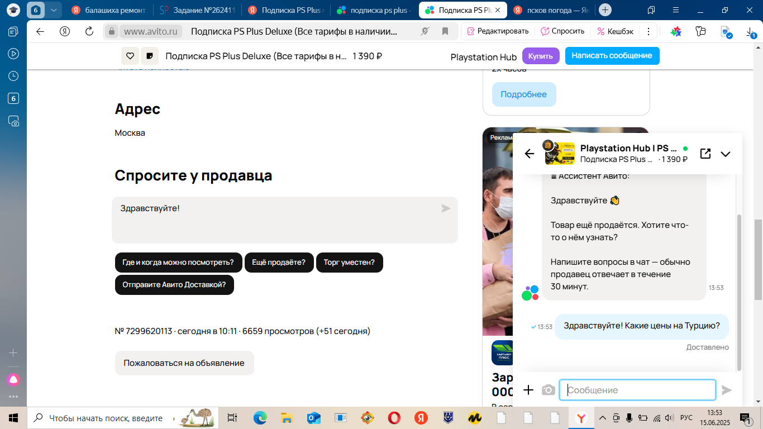Open the crossed-out eye protection icon
Viewport: 763px width, 429px height.
425,31
